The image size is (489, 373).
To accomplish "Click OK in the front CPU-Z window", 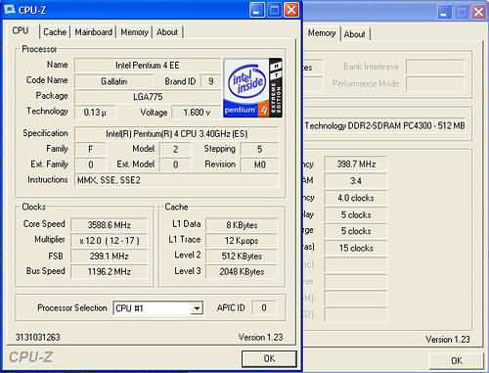I will click(x=269, y=358).
